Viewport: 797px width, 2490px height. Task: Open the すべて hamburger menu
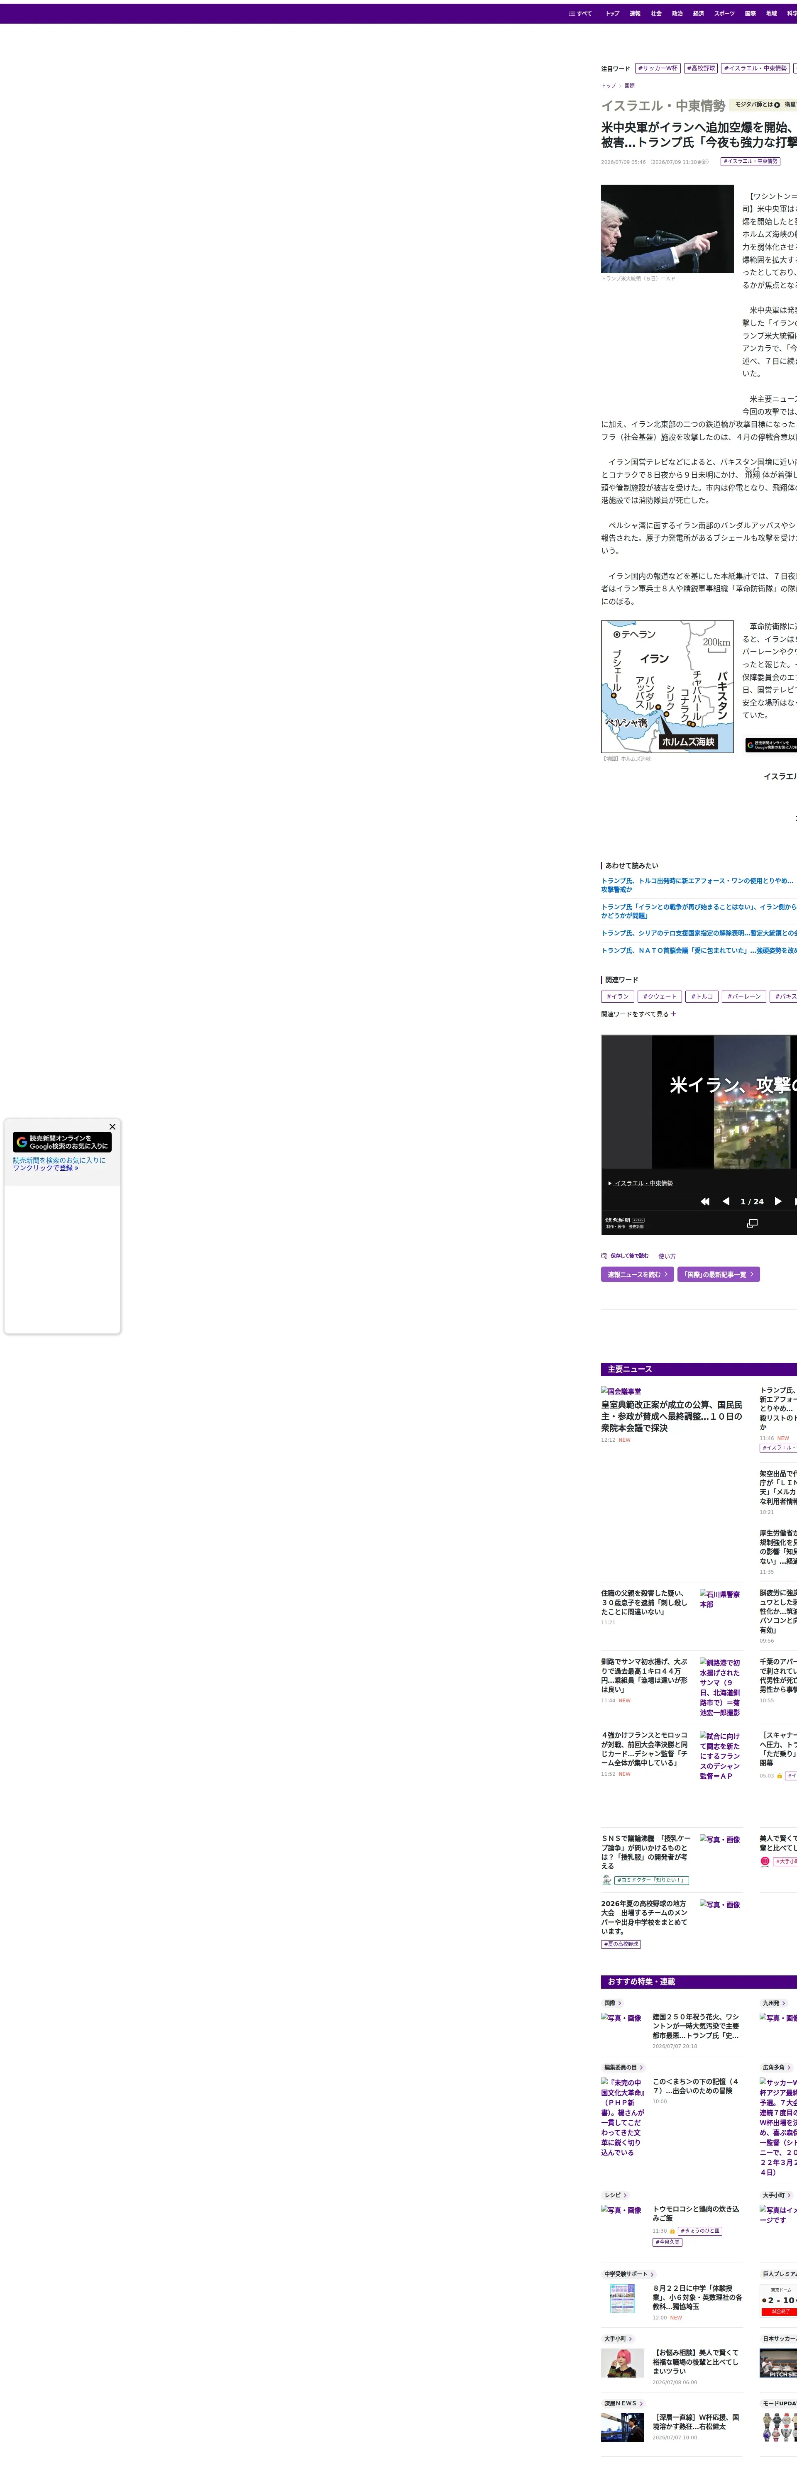(x=579, y=14)
